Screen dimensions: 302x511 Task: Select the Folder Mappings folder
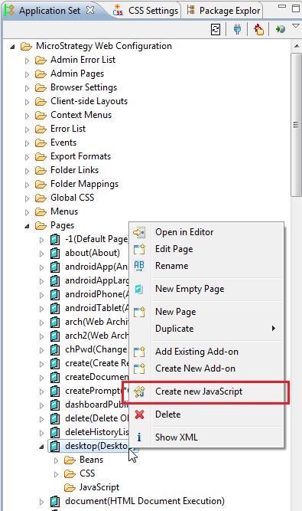[x=85, y=184]
